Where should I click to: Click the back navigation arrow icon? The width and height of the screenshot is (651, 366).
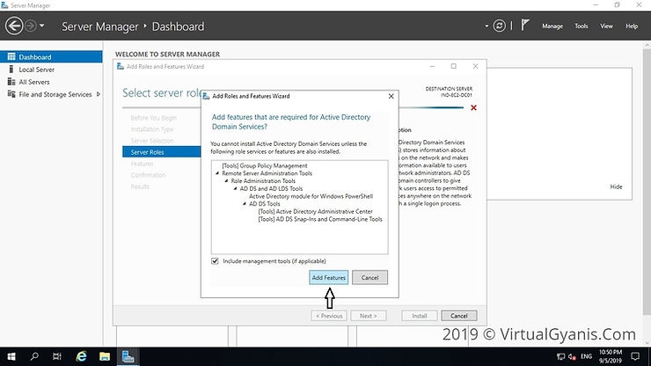coord(16,26)
